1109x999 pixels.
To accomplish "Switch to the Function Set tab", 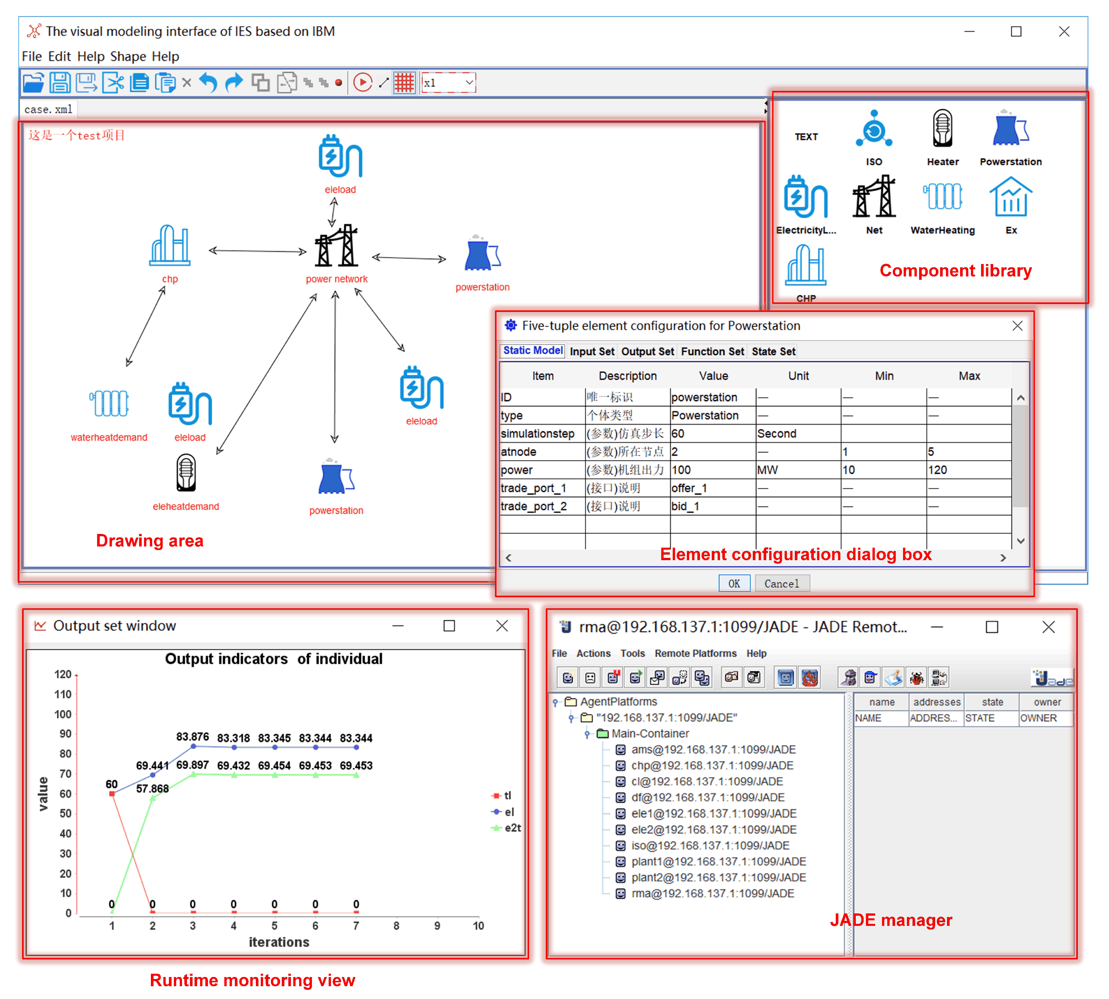I will (712, 351).
